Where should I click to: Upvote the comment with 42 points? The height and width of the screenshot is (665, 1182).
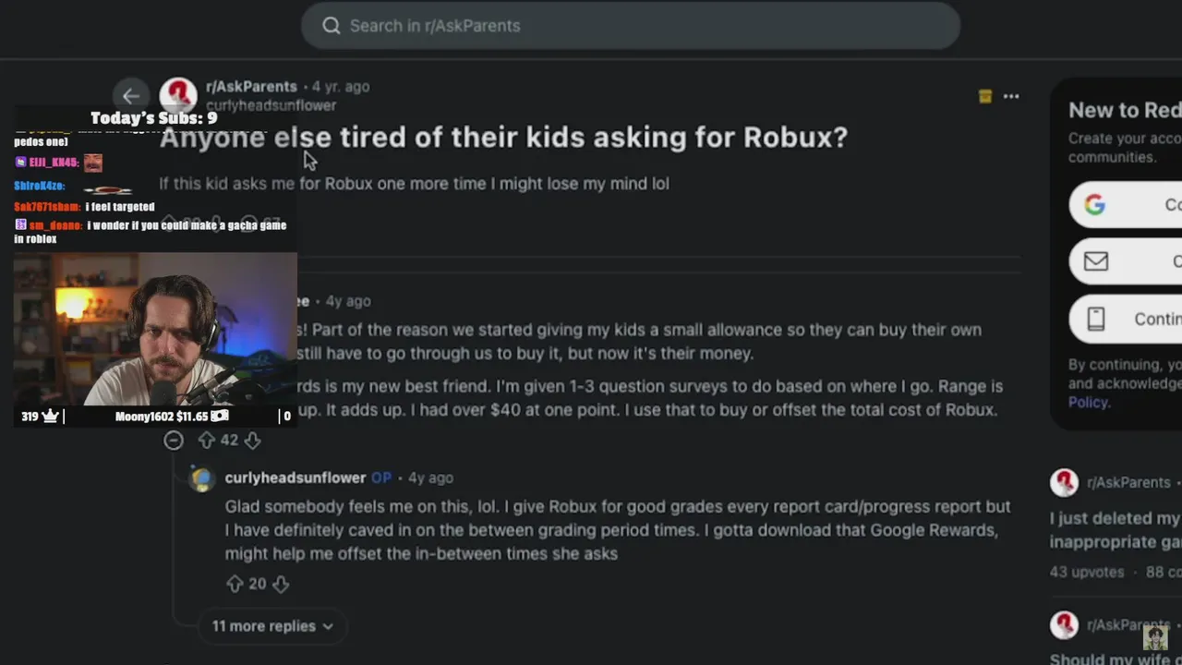pyautogui.click(x=207, y=441)
